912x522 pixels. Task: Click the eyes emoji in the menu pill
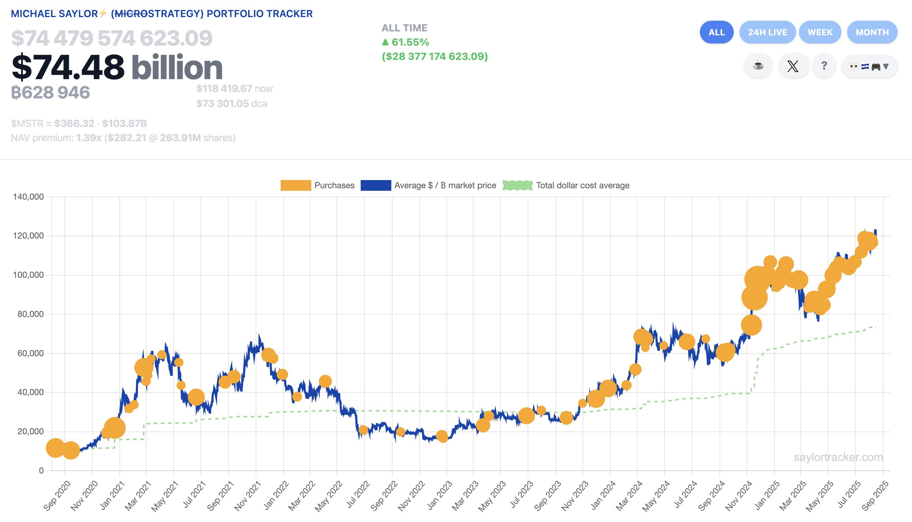pyautogui.click(x=854, y=66)
